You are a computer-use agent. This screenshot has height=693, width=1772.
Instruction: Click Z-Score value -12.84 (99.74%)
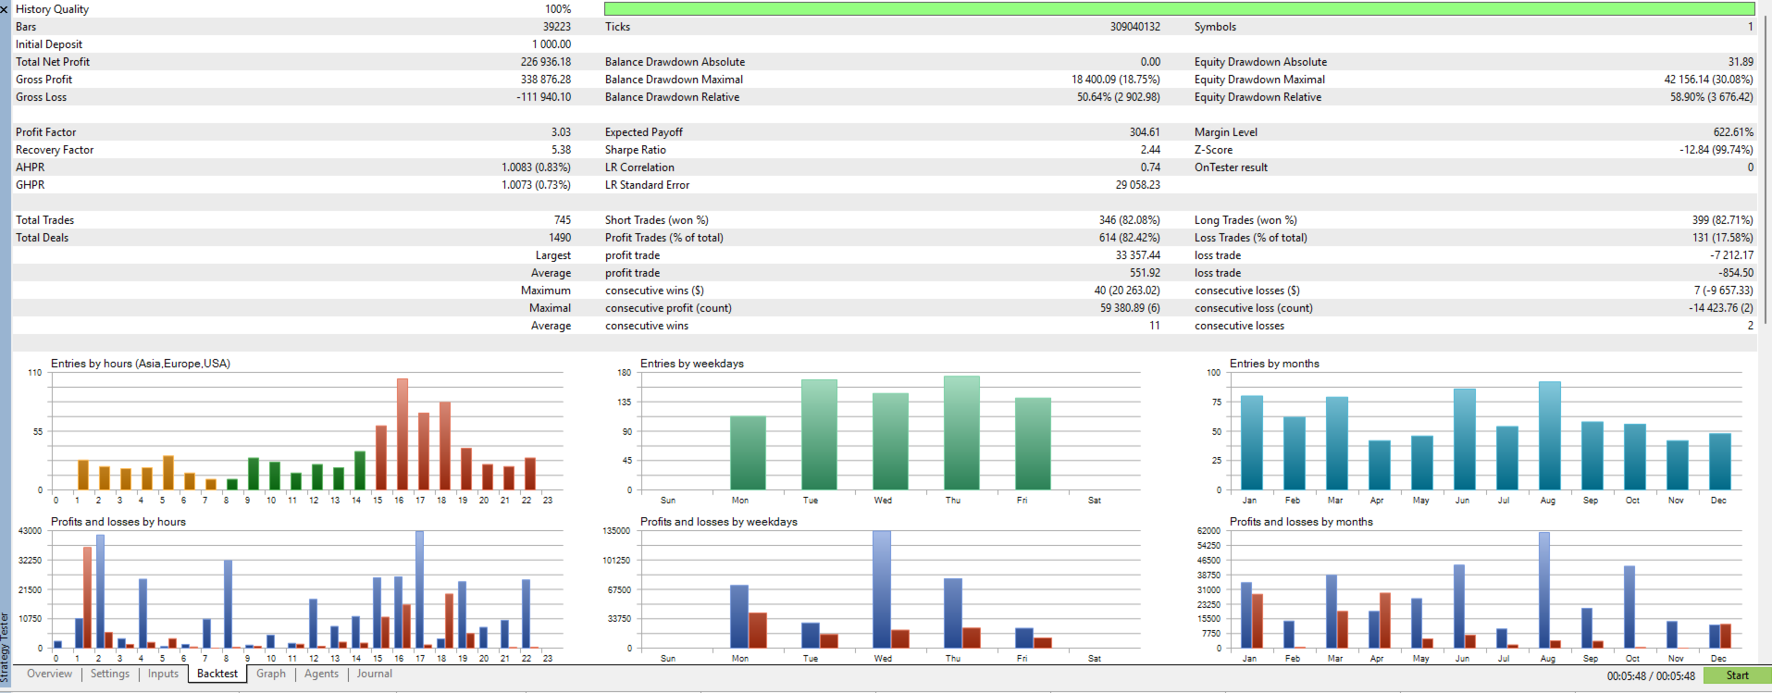(1716, 150)
